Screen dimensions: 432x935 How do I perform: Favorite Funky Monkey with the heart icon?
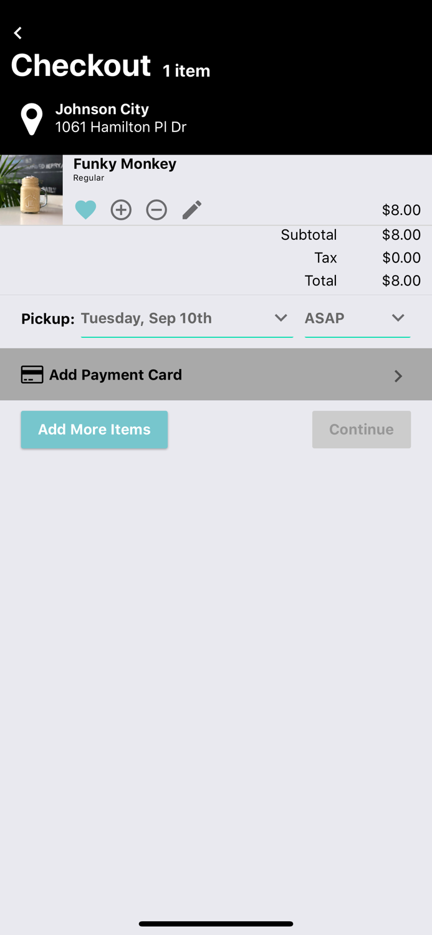pyautogui.click(x=85, y=210)
